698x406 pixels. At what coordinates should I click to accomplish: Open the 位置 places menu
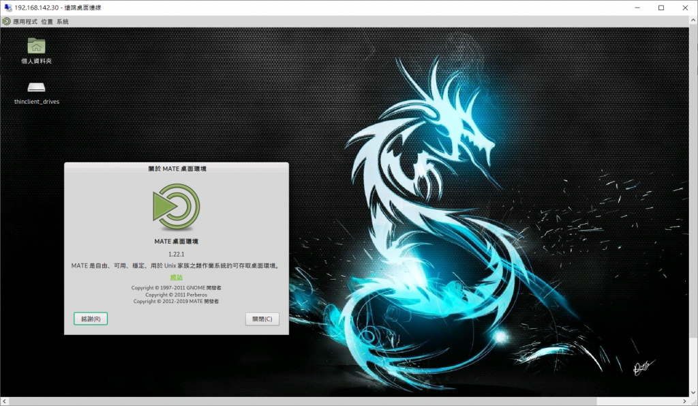pyautogui.click(x=47, y=21)
